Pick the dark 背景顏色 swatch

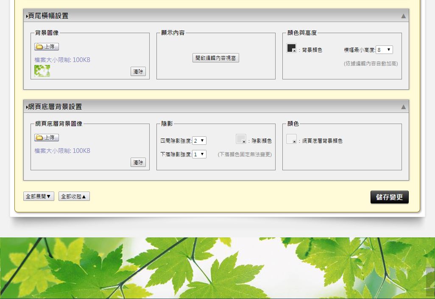tap(291, 48)
